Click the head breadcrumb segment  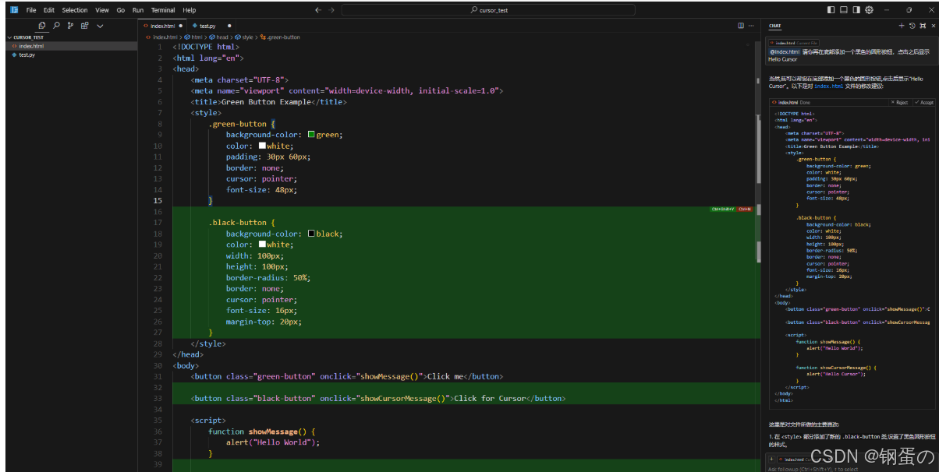219,37
